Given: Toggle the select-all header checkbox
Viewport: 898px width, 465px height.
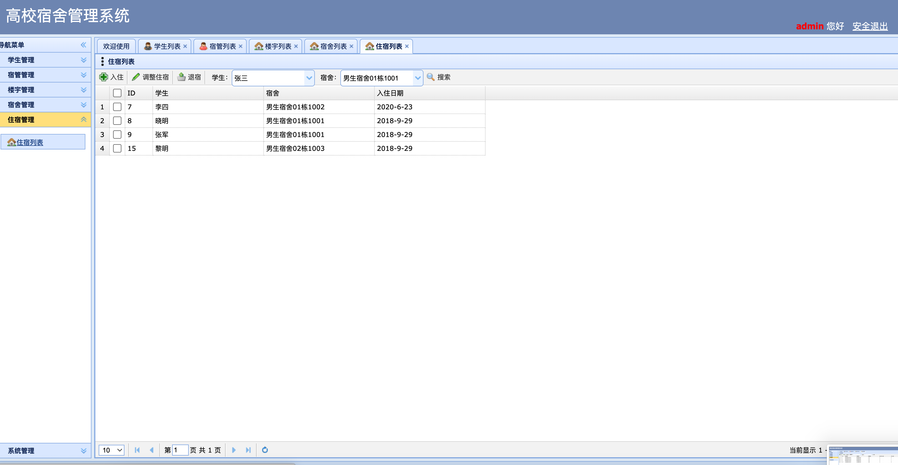Looking at the screenshot, I should 117,93.
